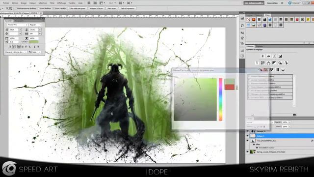Click 'Taille réelle des pixels' button
Viewport: 314px width, 177px height.
coord(78,8)
